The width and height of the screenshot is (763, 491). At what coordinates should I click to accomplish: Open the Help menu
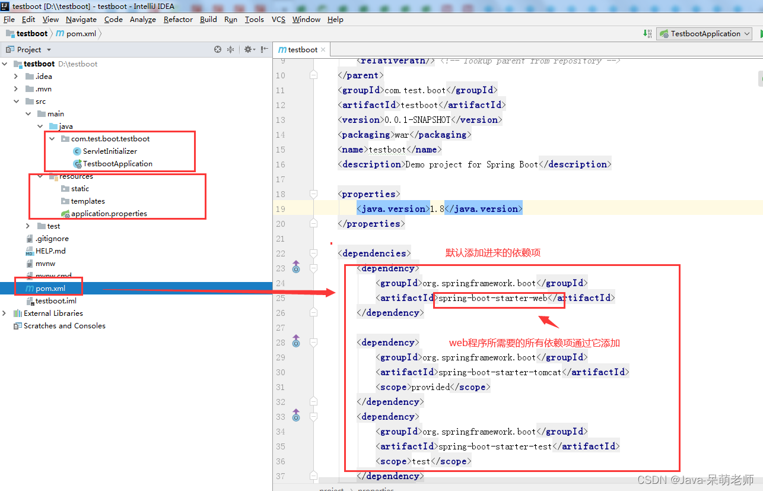(335, 20)
